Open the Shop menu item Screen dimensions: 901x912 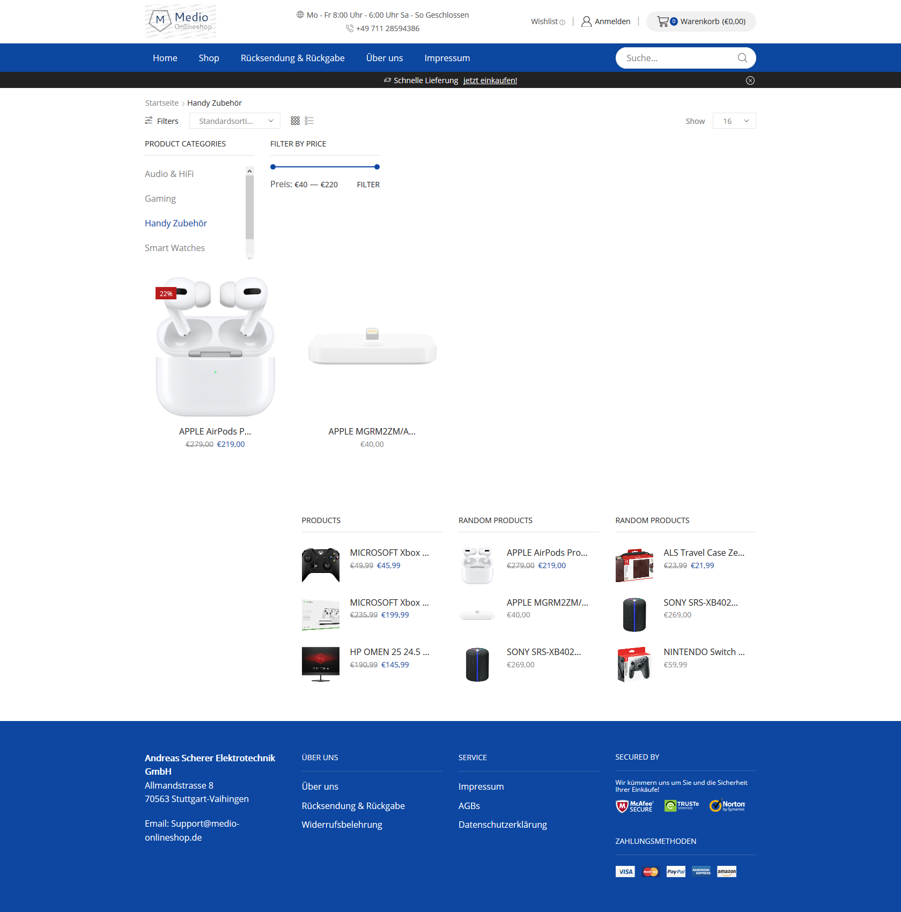pyautogui.click(x=209, y=58)
